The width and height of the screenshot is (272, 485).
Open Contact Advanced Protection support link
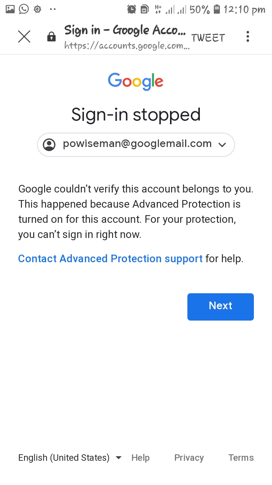click(x=110, y=259)
